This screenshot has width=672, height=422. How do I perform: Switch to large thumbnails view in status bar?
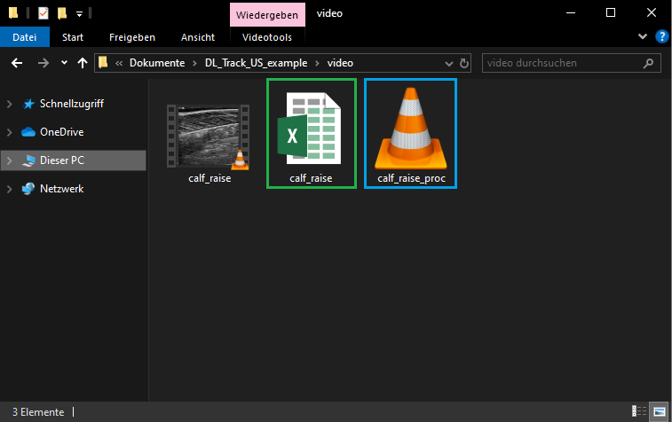(x=659, y=411)
